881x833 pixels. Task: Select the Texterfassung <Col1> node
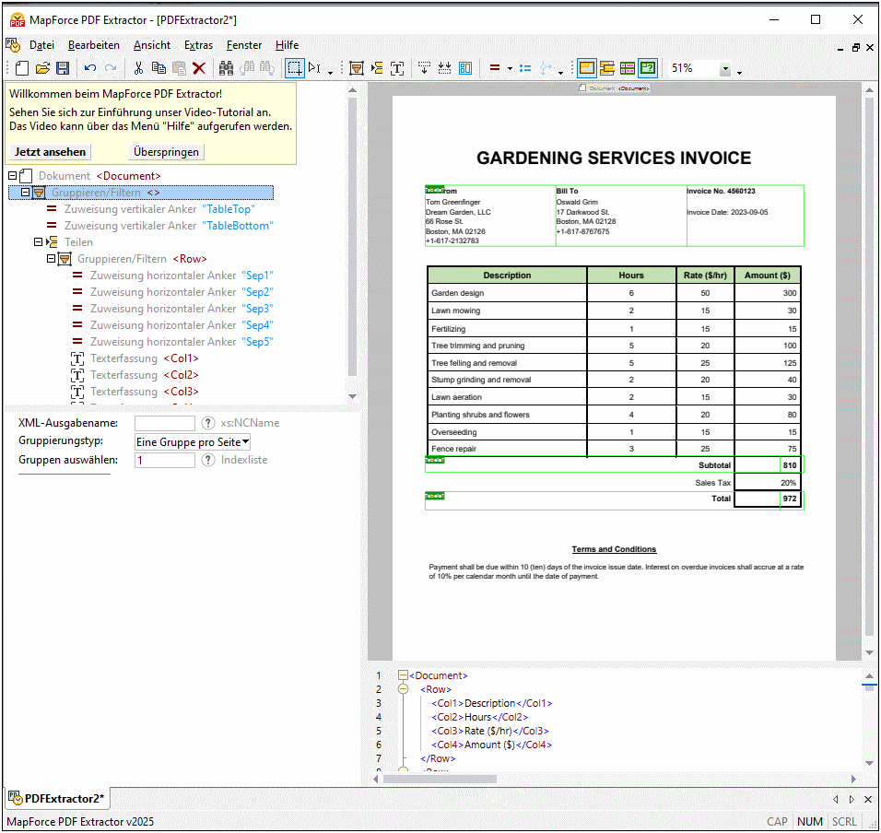click(135, 358)
